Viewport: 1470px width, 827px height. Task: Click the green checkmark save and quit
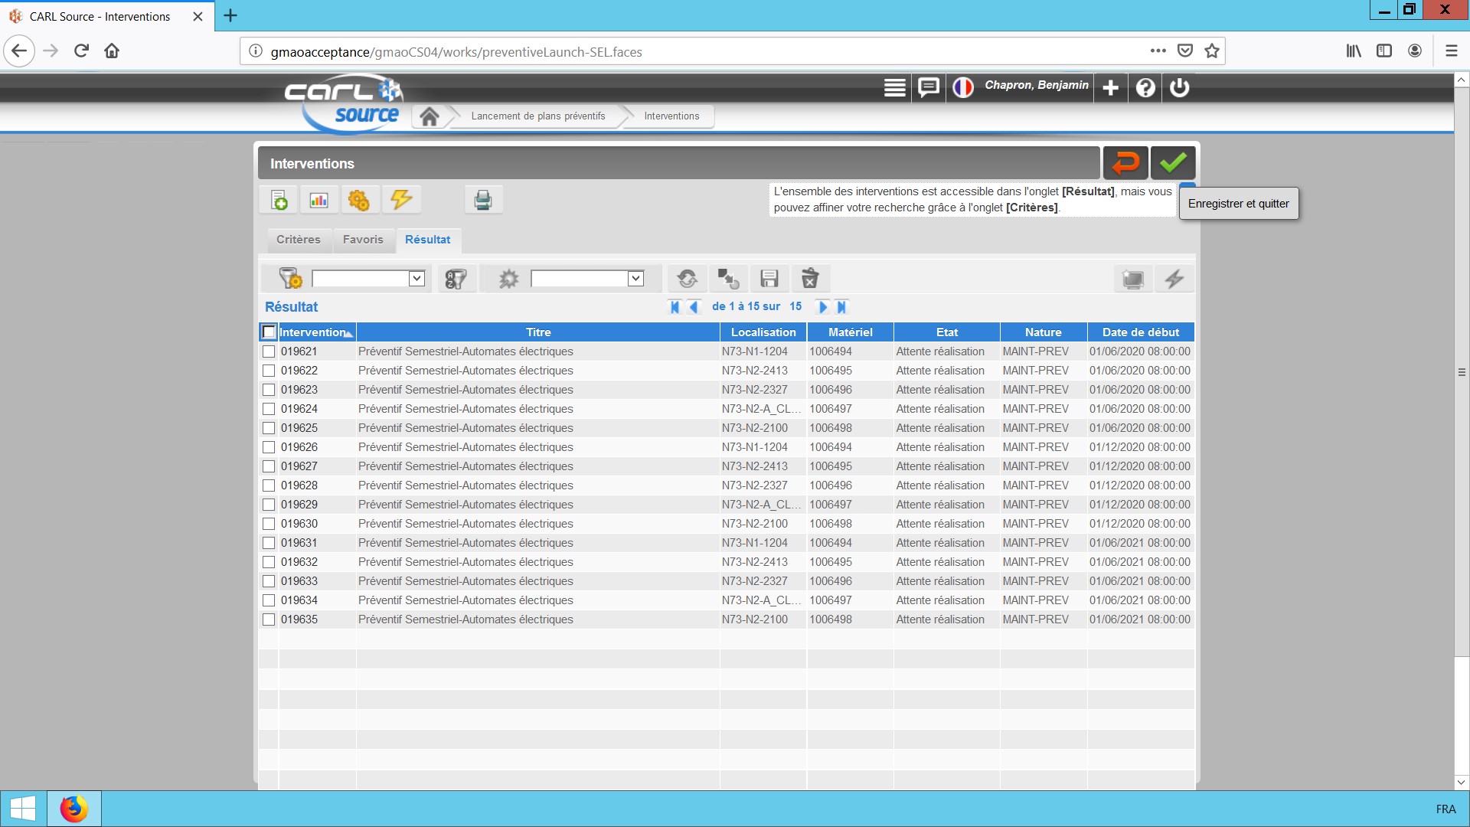pos(1172,163)
